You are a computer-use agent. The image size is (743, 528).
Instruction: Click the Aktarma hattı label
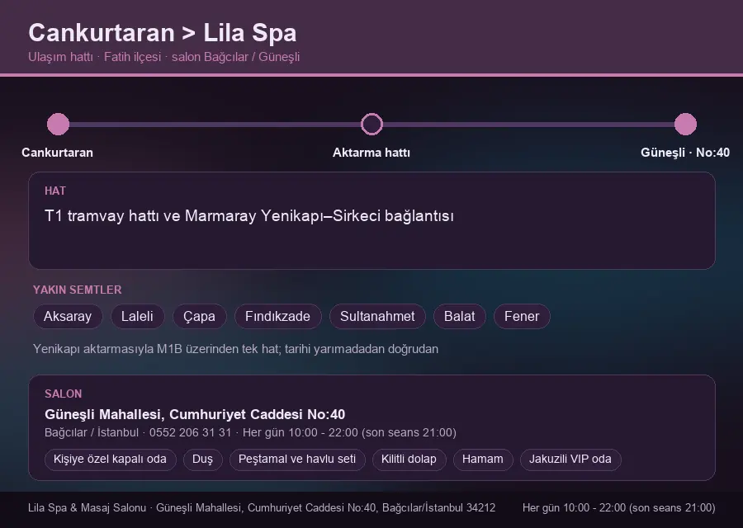[x=371, y=153]
